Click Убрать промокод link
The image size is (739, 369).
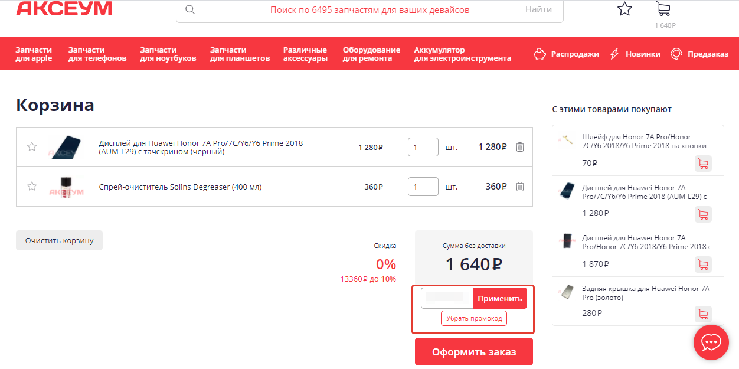pyautogui.click(x=473, y=318)
